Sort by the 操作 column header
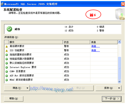Image resolution: width=126 pixels, height=104 pixels. tap(35, 42)
